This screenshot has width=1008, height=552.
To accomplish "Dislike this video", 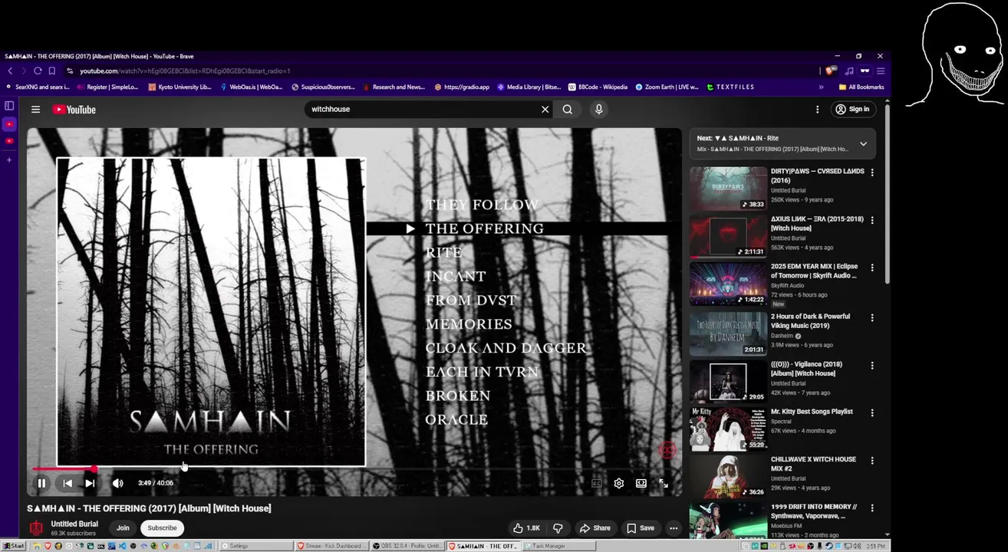I will (558, 527).
